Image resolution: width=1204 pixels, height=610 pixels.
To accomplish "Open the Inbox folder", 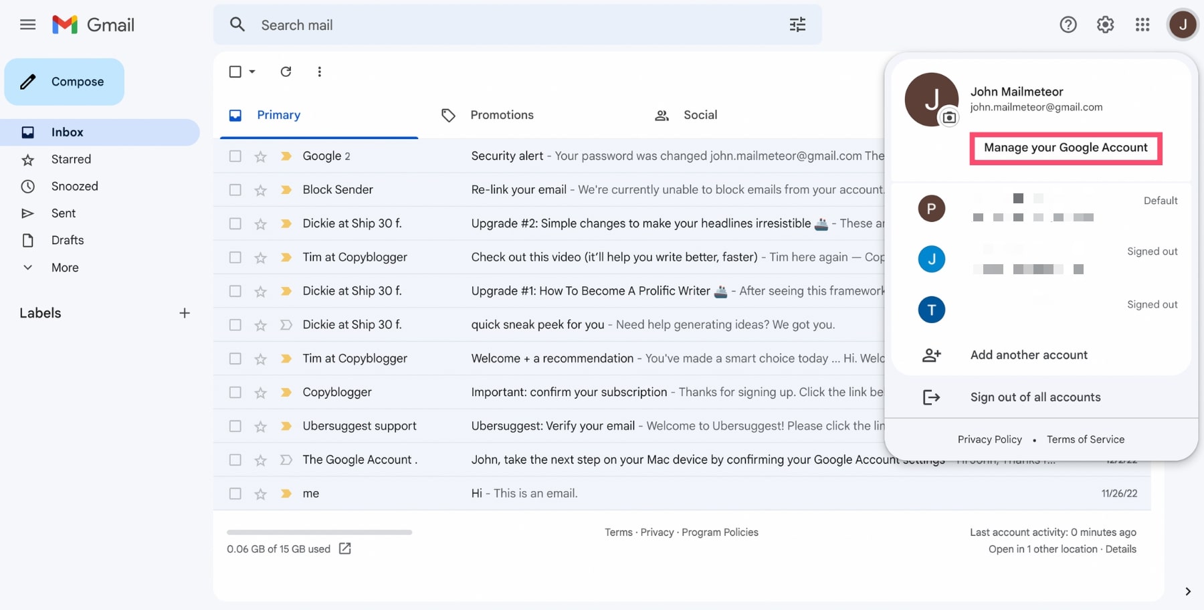I will point(100,132).
